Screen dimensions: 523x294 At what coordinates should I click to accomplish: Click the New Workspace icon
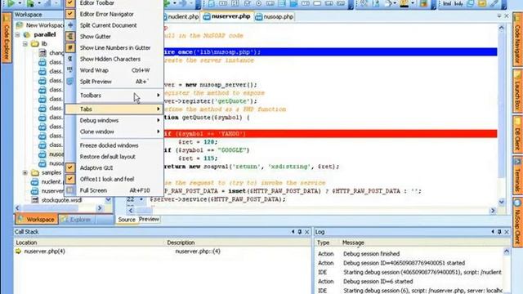[20, 25]
